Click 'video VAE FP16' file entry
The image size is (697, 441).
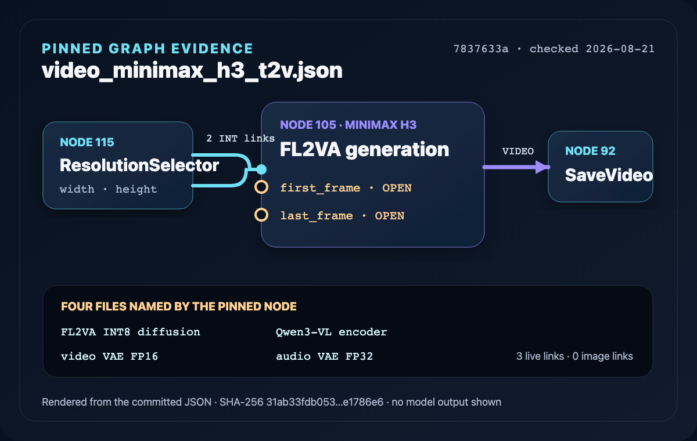tap(109, 356)
